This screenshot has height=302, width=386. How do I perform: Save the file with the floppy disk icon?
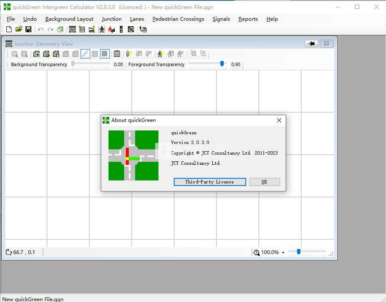click(28, 29)
